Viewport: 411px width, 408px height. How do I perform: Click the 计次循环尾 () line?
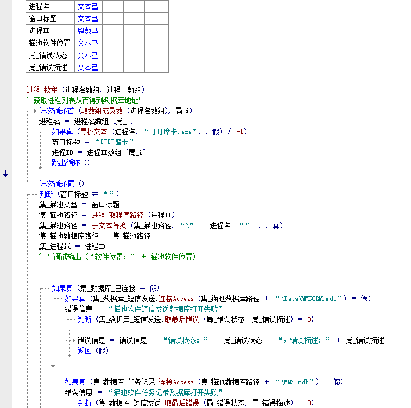pos(62,184)
